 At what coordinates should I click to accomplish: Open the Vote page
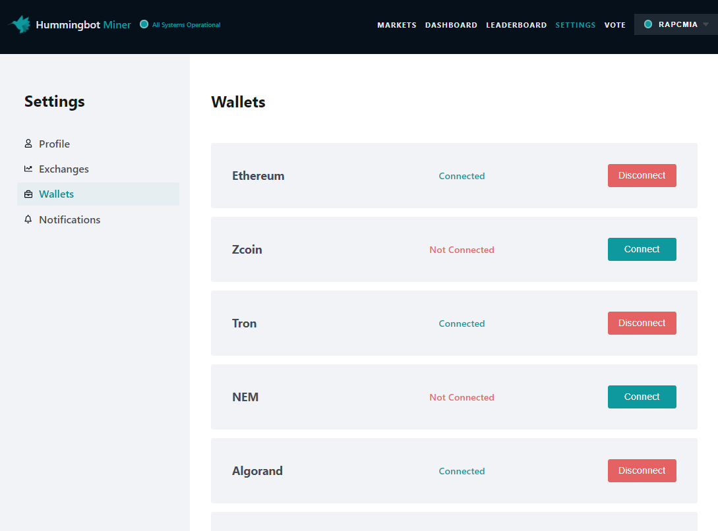tap(614, 25)
